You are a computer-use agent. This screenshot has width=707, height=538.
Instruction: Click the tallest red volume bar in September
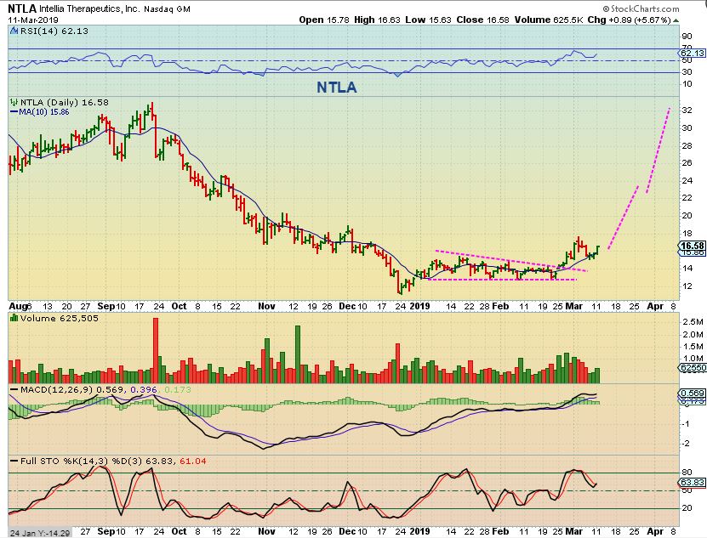click(156, 350)
